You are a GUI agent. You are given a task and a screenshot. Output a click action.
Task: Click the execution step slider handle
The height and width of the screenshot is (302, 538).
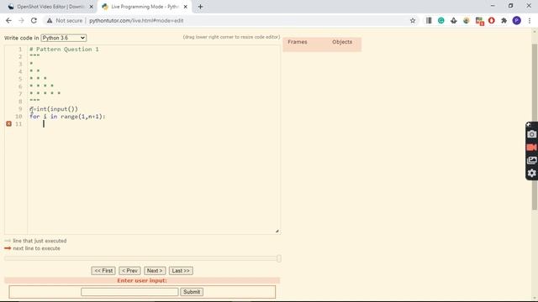click(279, 258)
